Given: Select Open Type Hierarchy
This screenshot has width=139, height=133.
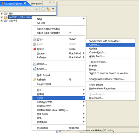Looking at the screenshot, I should [59, 33].
